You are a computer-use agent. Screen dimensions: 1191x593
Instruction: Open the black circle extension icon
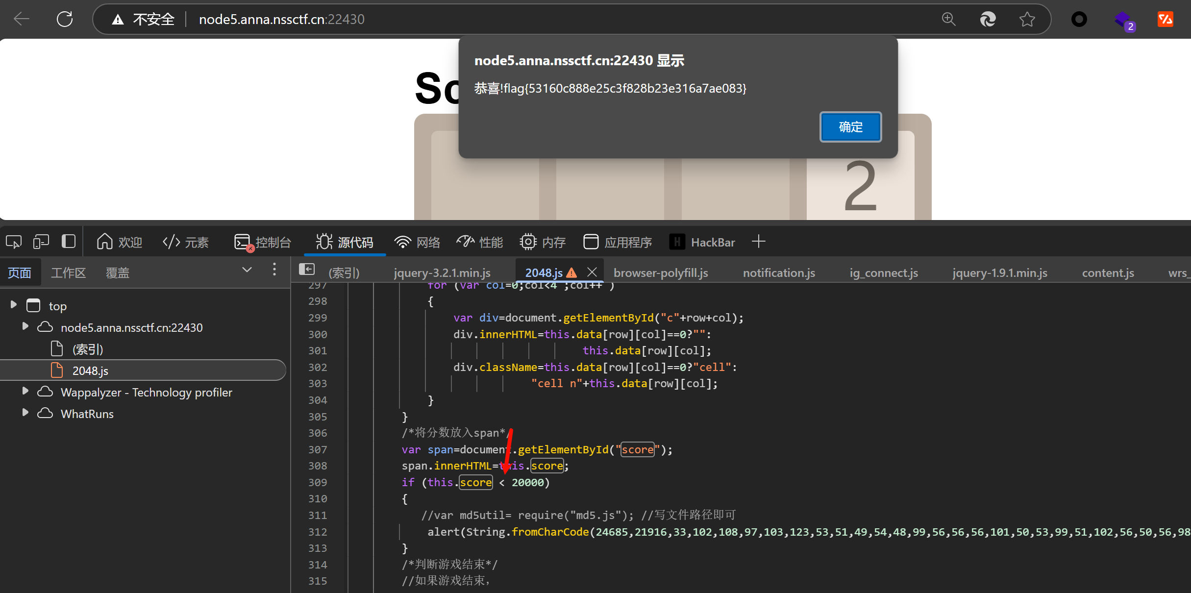1079,19
